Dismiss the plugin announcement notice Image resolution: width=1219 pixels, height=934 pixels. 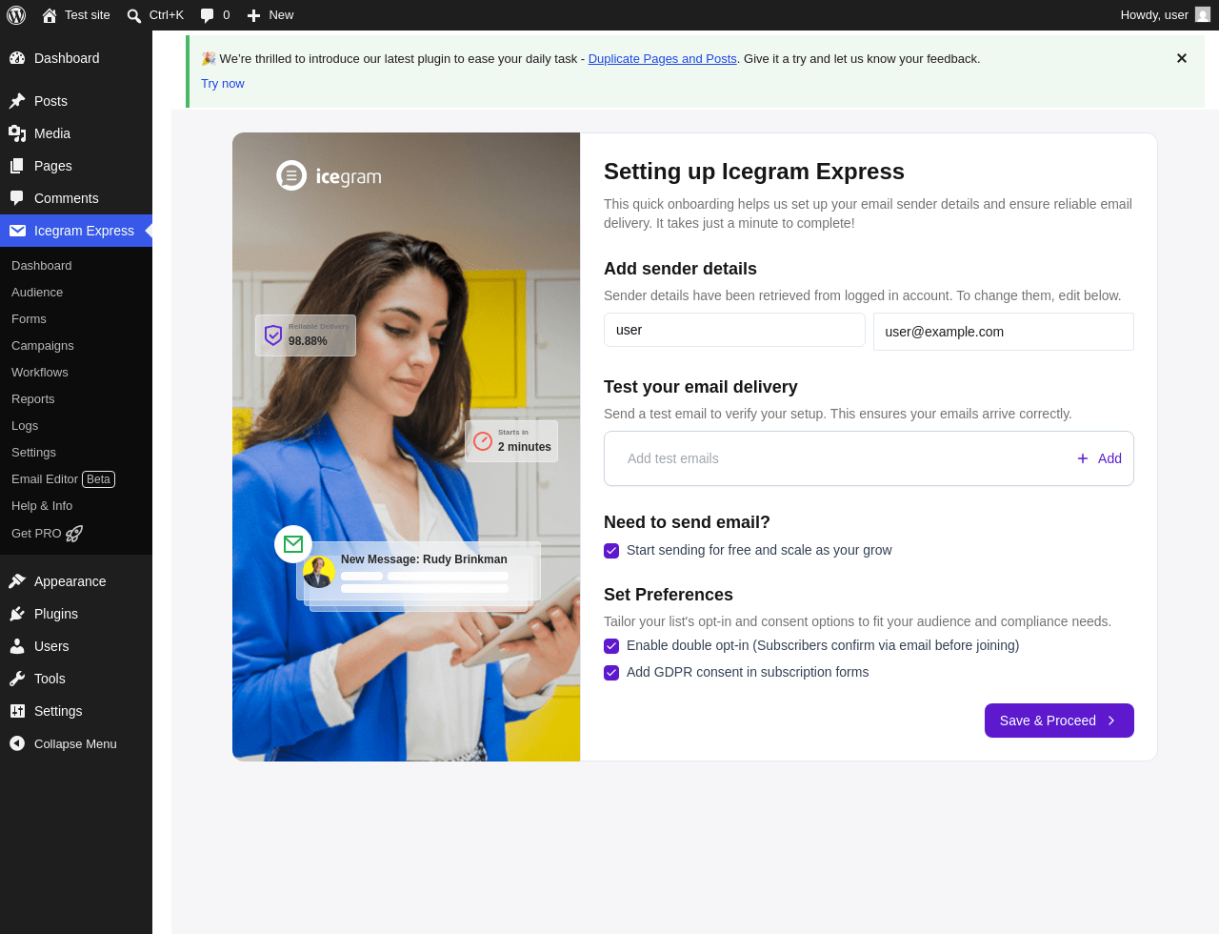[1182, 58]
